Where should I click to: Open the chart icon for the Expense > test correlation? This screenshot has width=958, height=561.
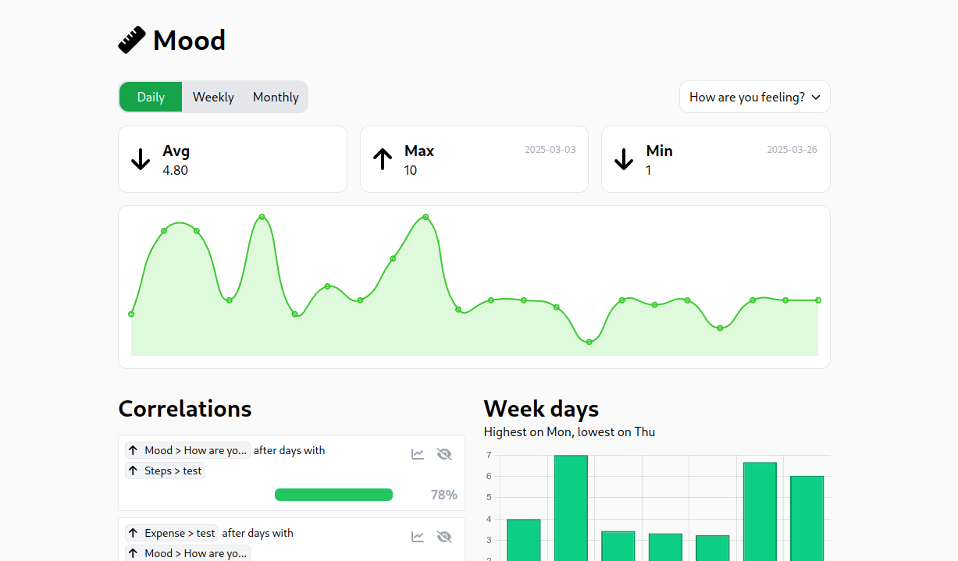click(418, 537)
